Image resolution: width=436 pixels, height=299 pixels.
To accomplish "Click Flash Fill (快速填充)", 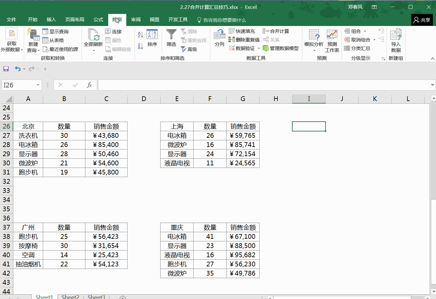I will point(242,31).
